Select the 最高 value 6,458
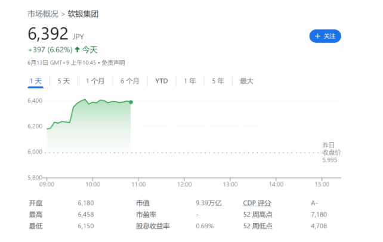This screenshot has height=242, width=383. coord(86,215)
